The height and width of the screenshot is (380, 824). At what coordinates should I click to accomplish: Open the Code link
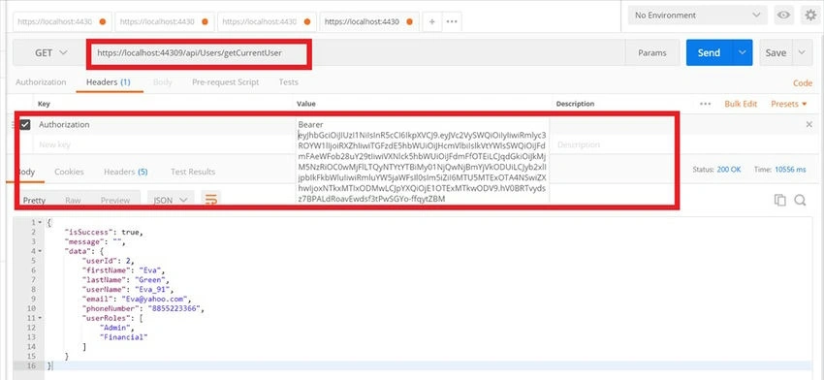pyautogui.click(x=803, y=83)
